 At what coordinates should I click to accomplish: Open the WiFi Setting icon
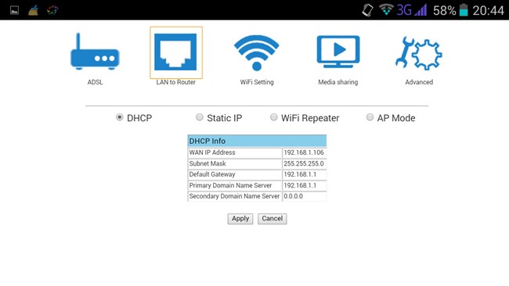256,53
